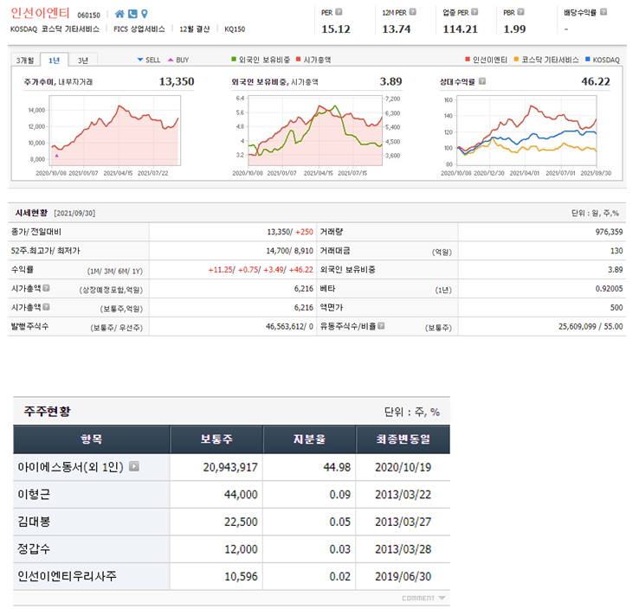Click green 외국인 보유비중 legend swatch
Screen dimensions: 639x615
(x=234, y=60)
